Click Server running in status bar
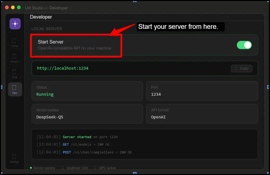The width and height of the screenshot is (270, 175). [43, 168]
